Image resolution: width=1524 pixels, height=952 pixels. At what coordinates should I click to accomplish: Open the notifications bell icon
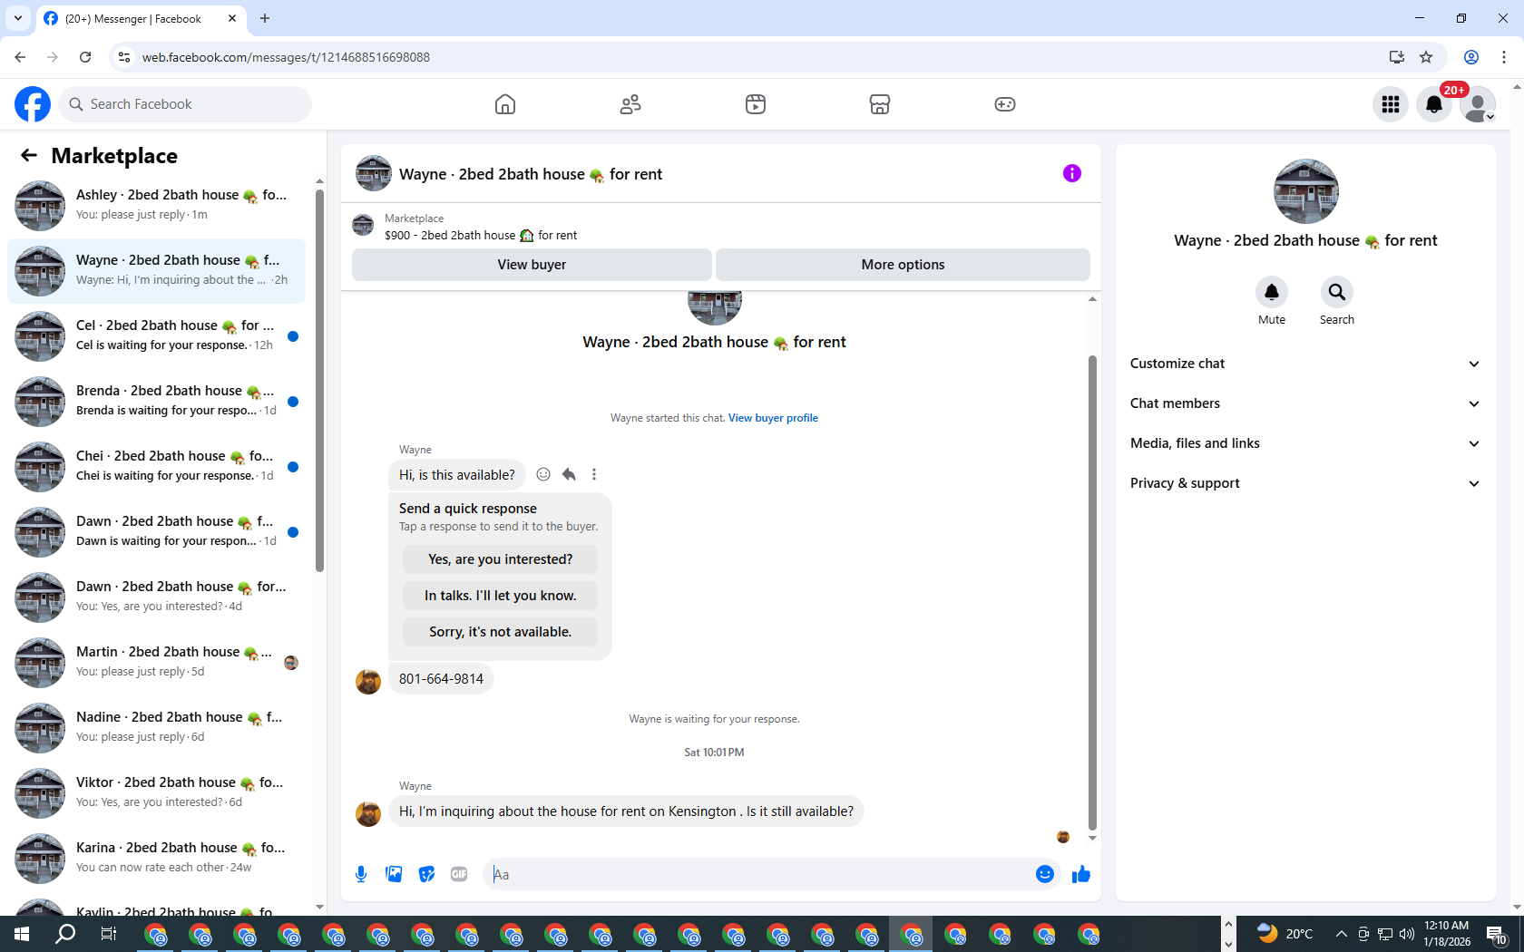click(x=1434, y=104)
